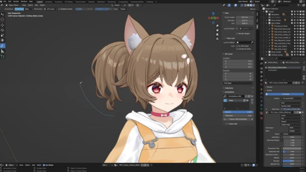306x172 pixels.
Task: Open the 3D Cursor placement dropdown
Action: tap(51, 9)
